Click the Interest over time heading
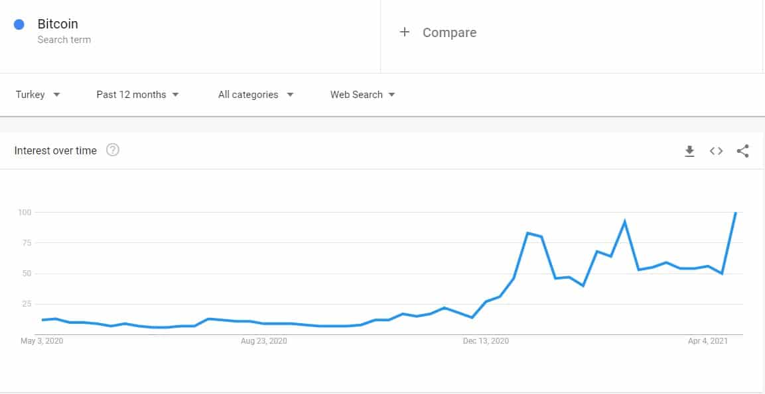The height and width of the screenshot is (394, 765). coord(56,150)
